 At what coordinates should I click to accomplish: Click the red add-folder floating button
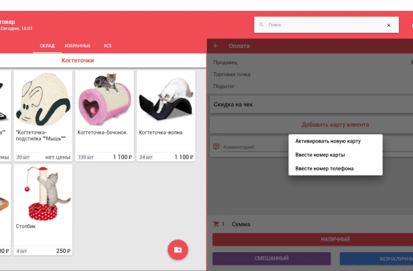[178, 249]
